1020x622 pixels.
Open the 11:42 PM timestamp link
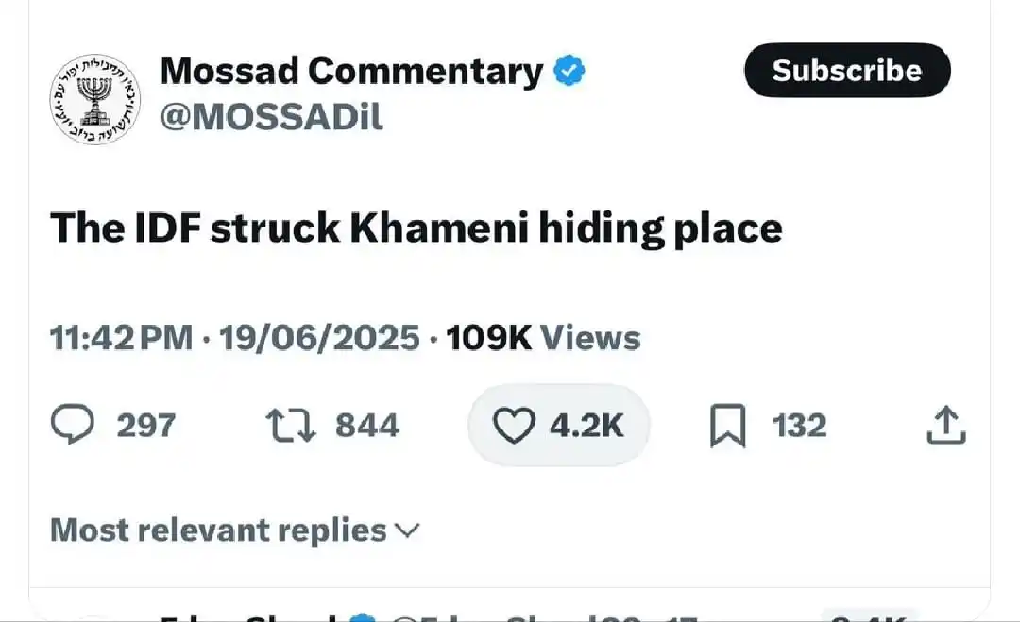click(122, 338)
